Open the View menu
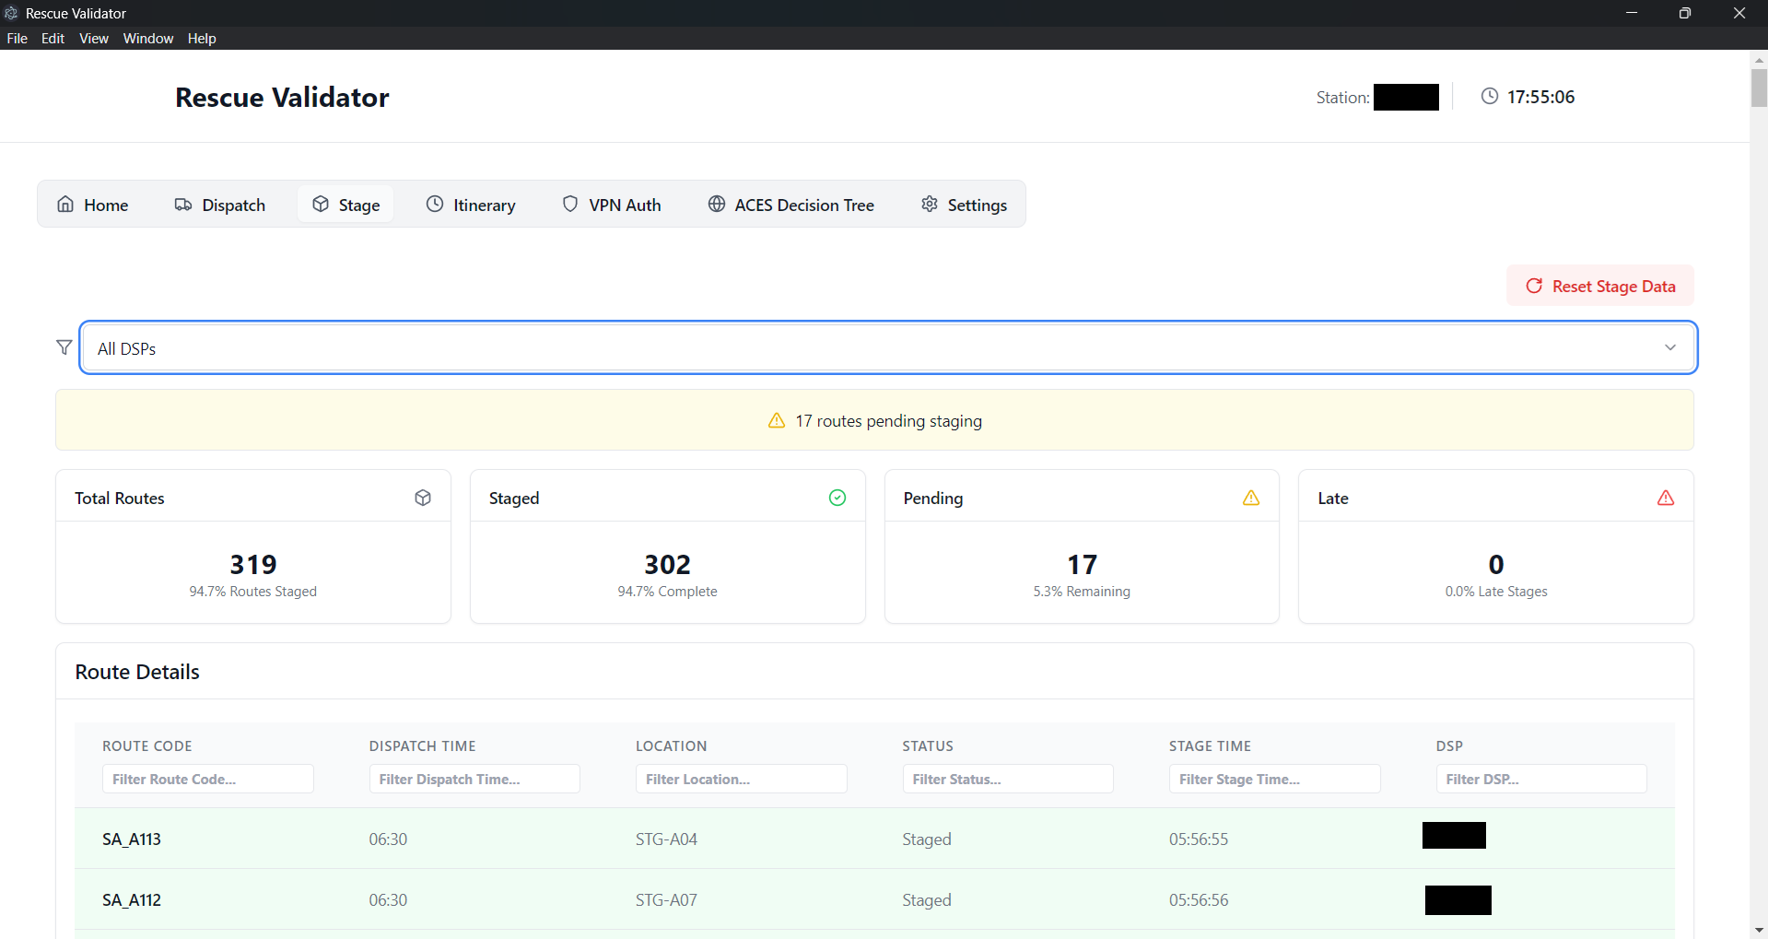This screenshot has height=939, width=1768. (x=93, y=39)
